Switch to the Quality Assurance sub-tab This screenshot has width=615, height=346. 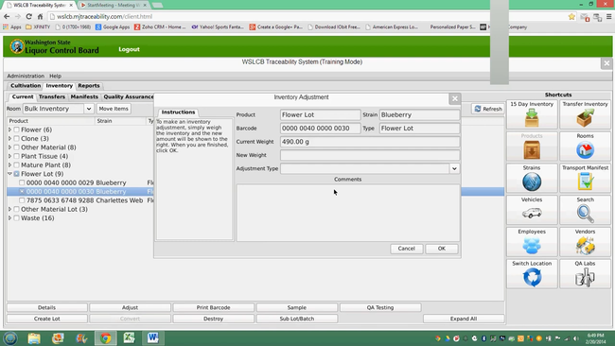[129, 96]
